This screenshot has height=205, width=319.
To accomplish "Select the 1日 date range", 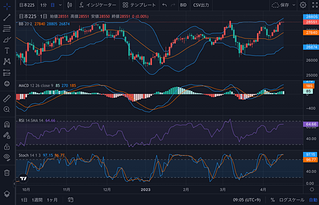I will click(x=24, y=200).
